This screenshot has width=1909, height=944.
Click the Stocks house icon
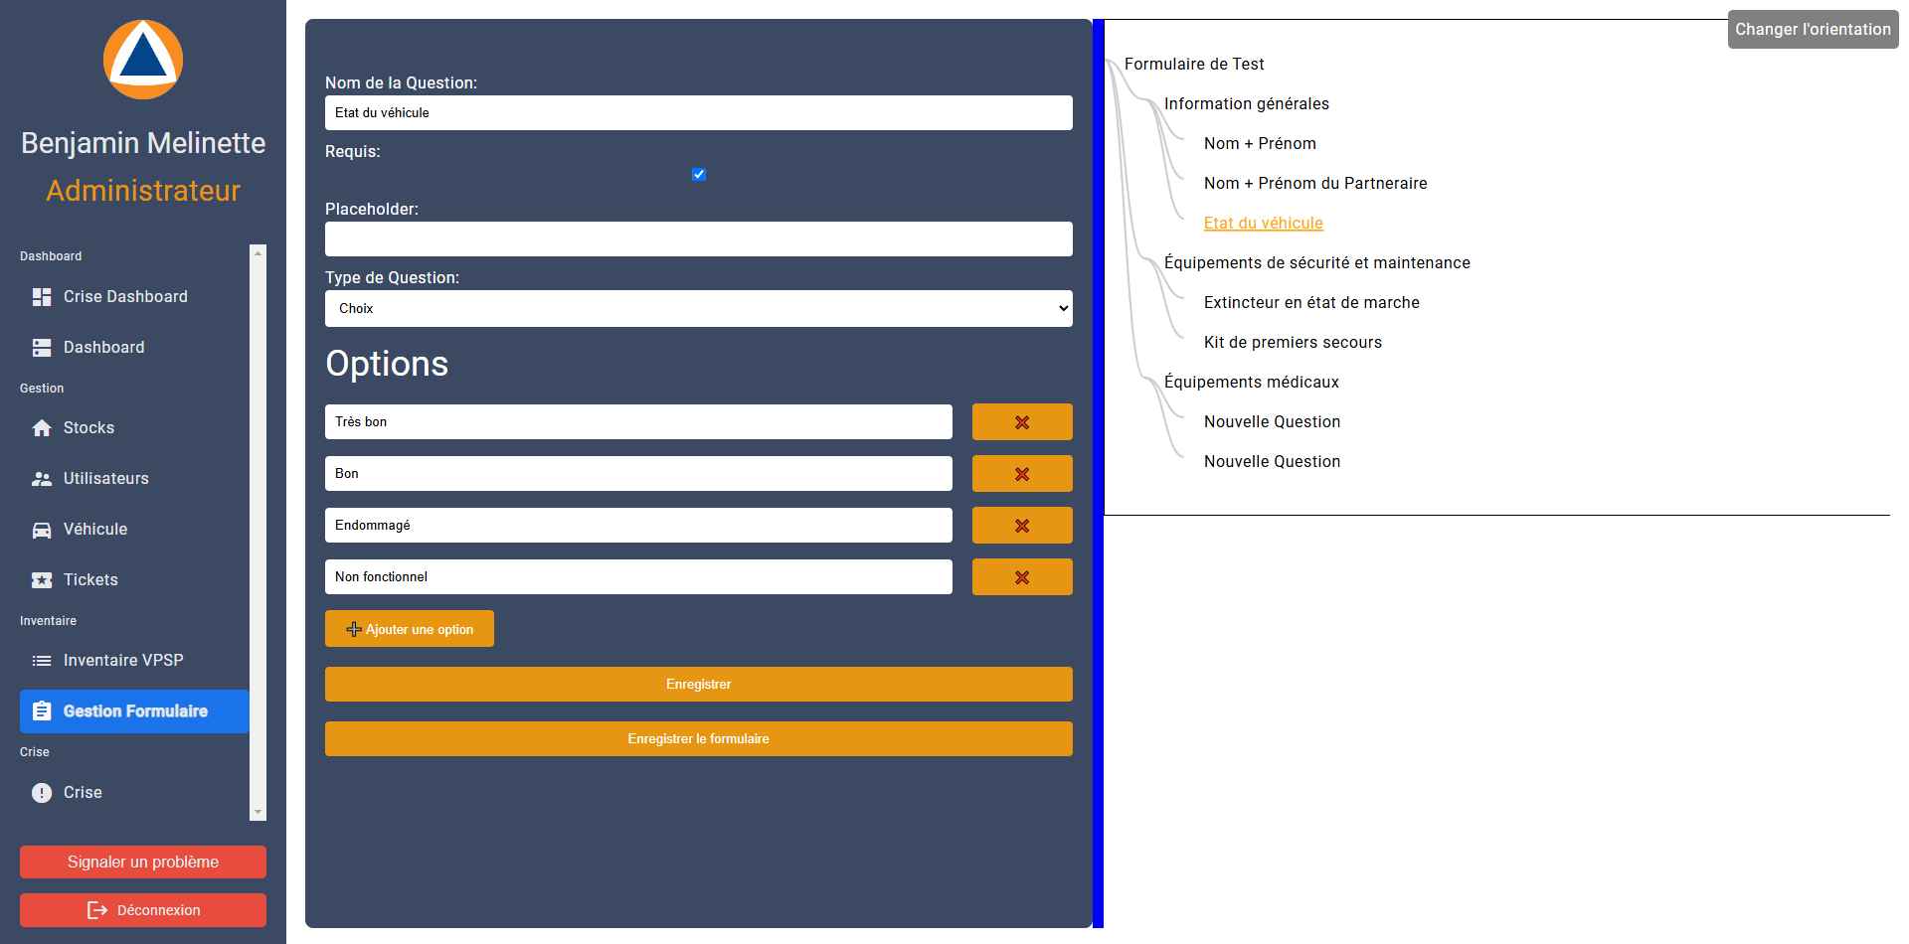[x=42, y=428]
